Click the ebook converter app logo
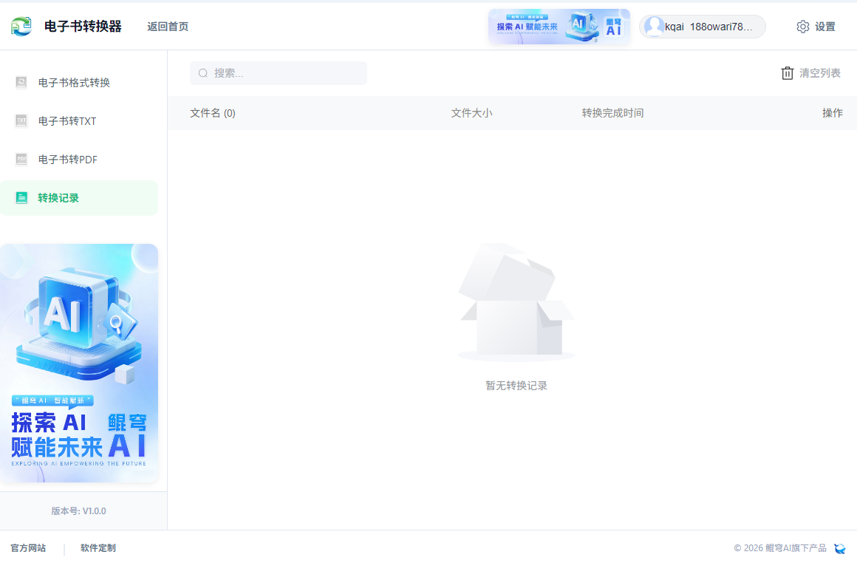Image resolution: width=857 pixels, height=563 pixels. click(x=21, y=26)
